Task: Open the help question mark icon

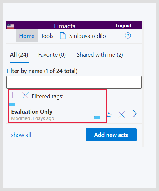Action: pos(128,36)
